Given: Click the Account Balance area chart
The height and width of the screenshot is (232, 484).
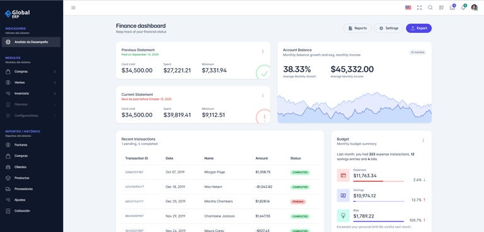Looking at the screenshot, I should pos(354,108).
